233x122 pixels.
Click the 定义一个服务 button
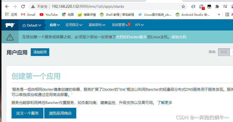pyautogui.click(x=27, y=113)
